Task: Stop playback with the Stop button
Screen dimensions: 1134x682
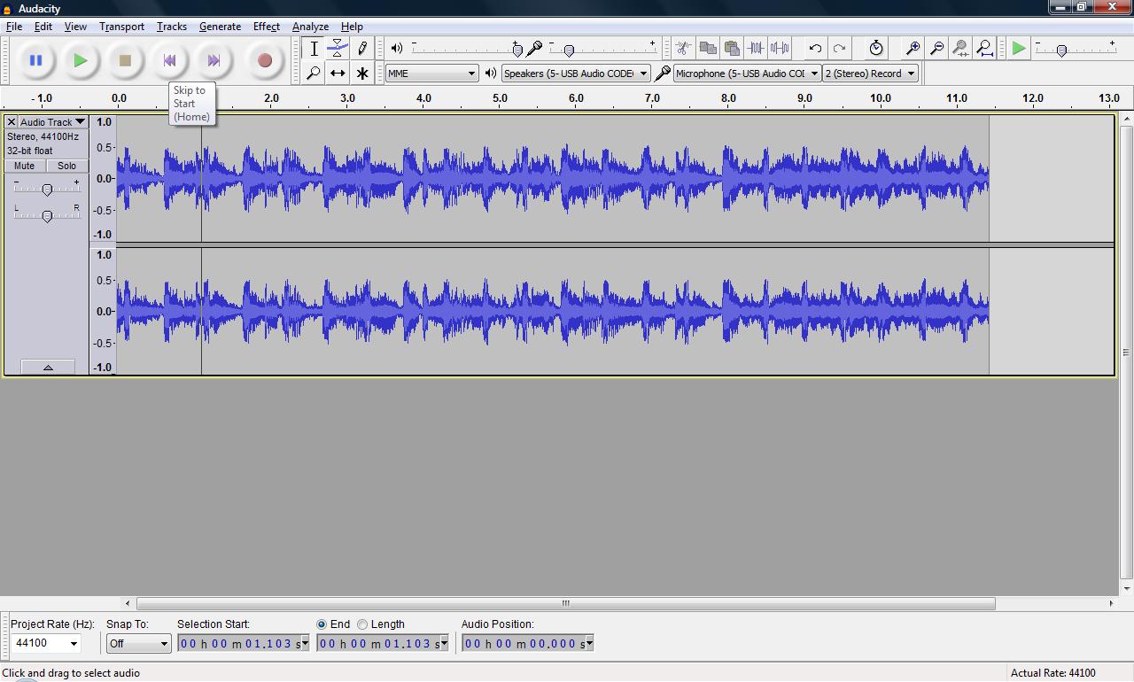Action: 125,60
